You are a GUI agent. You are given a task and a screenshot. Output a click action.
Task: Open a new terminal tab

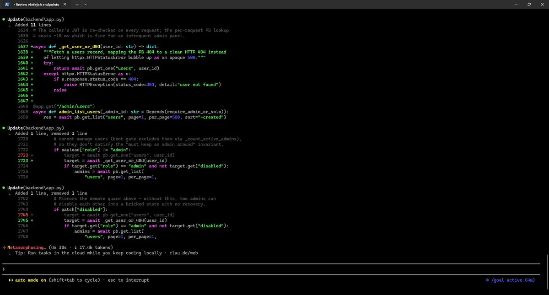(77, 4)
